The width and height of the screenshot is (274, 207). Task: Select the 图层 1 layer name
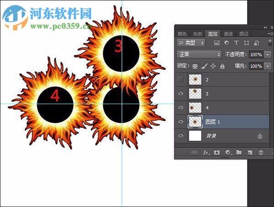(x=212, y=122)
